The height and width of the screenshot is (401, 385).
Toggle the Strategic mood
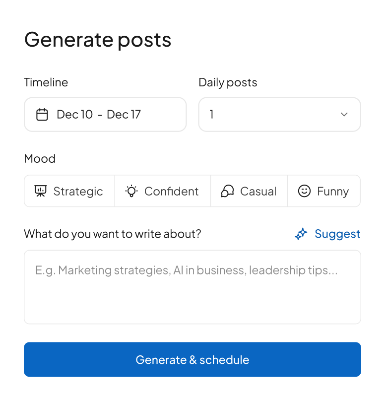(x=69, y=191)
